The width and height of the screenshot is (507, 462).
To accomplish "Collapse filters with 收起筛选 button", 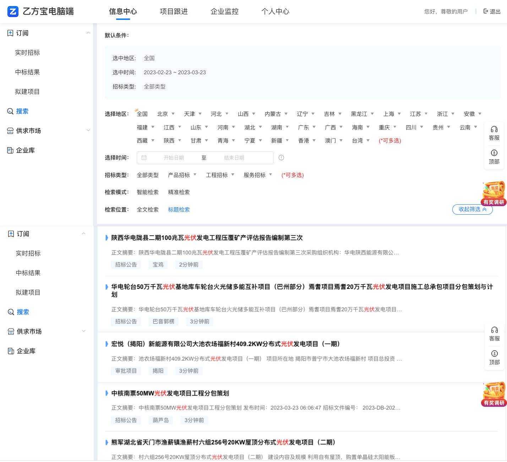I will point(472,209).
